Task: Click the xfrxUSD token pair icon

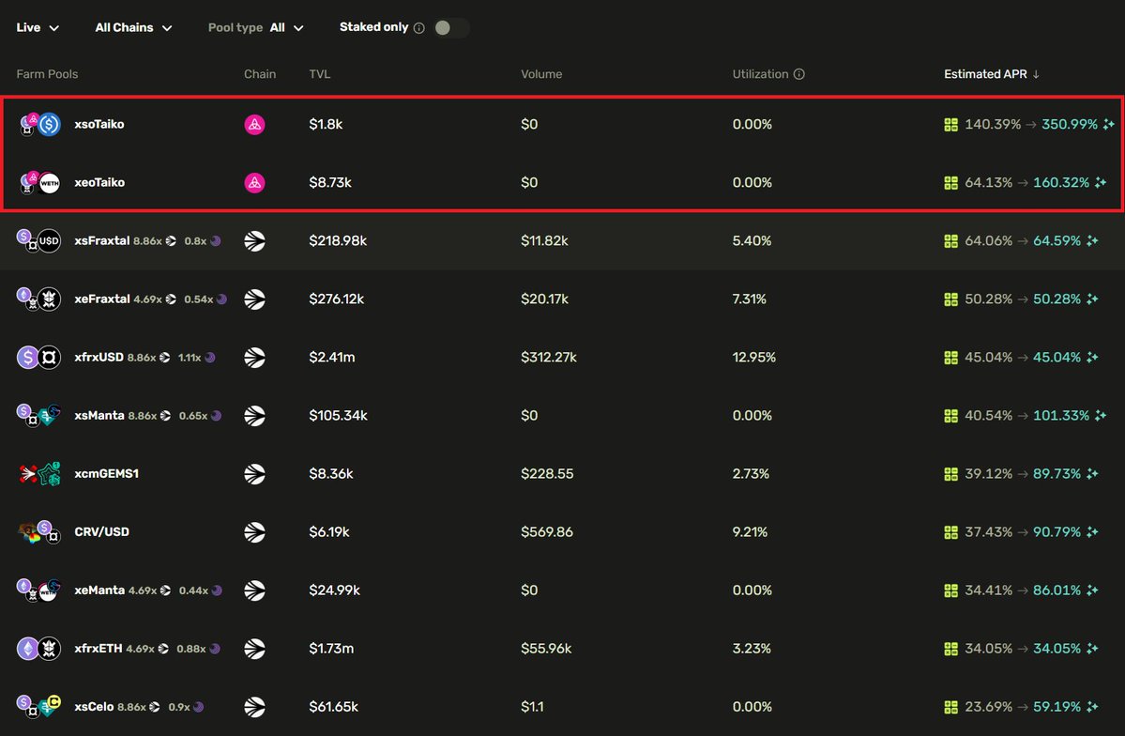Action: (38, 357)
